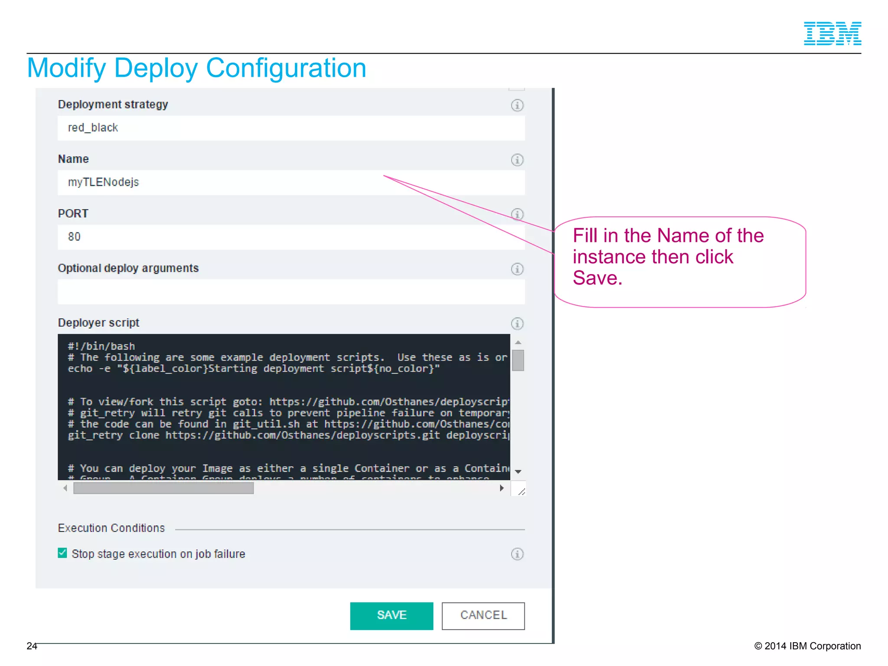This screenshot has height=666, width=888.
Task: Click script horizontal scrollbar left arrow
Action: point(65,488)
